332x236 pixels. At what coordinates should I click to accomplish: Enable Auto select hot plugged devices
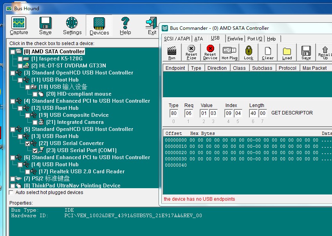(11, 192)
